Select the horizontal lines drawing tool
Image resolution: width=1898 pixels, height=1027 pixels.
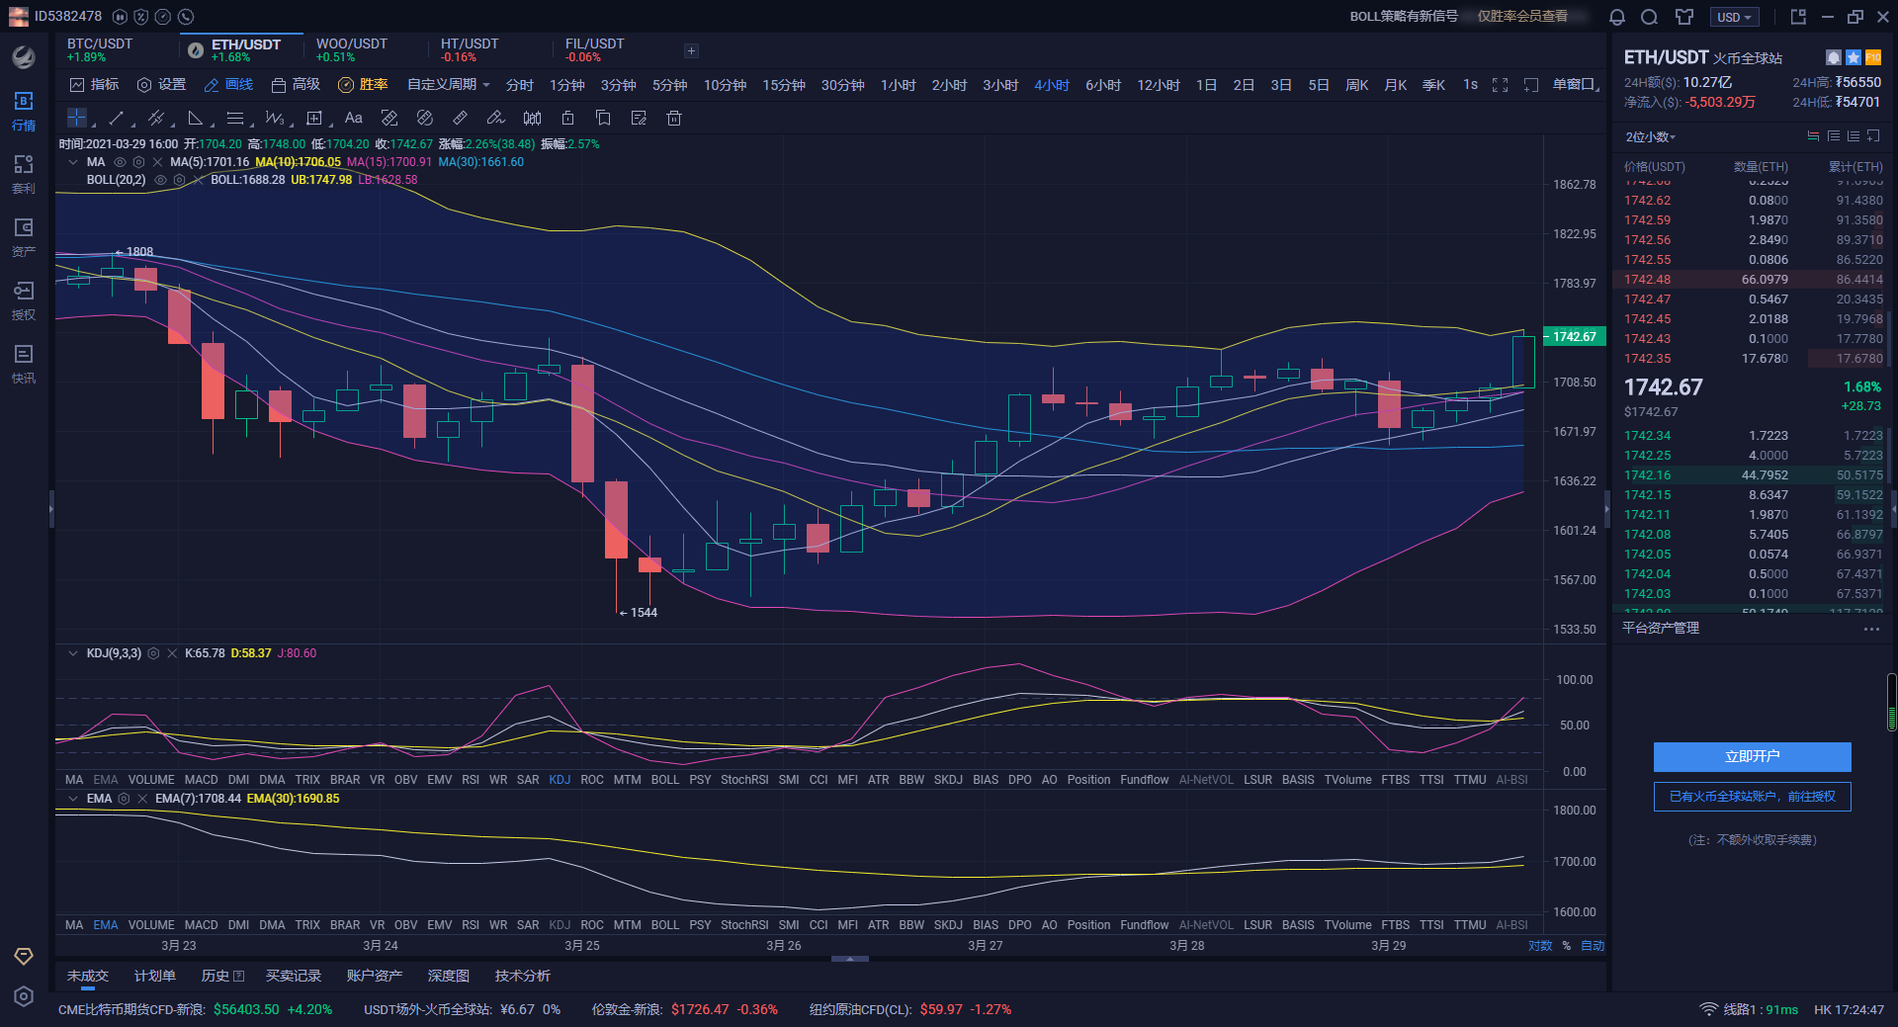pos(235,119)
